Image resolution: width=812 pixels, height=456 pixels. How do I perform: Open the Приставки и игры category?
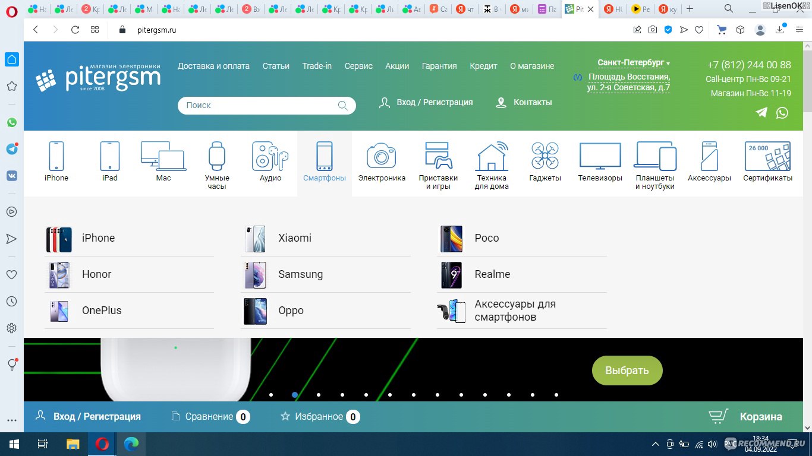pyautogui.click(x=438, y=165)
